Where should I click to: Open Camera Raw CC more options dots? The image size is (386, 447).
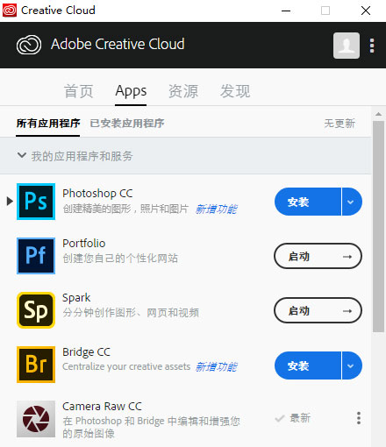359,418
